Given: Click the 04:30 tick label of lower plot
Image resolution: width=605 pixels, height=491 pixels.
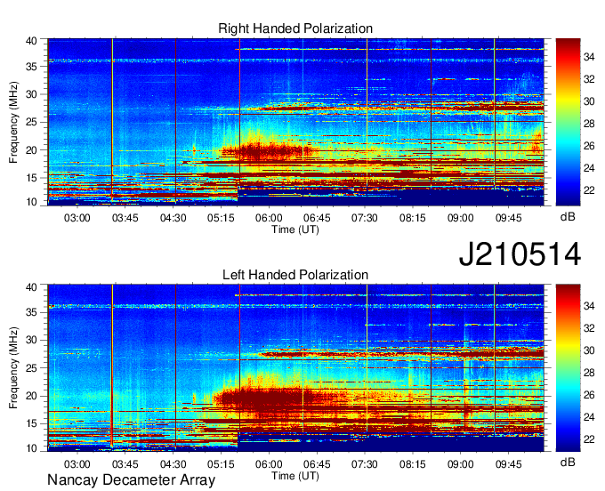Looking at the screenshot, I should pos(173,463).
